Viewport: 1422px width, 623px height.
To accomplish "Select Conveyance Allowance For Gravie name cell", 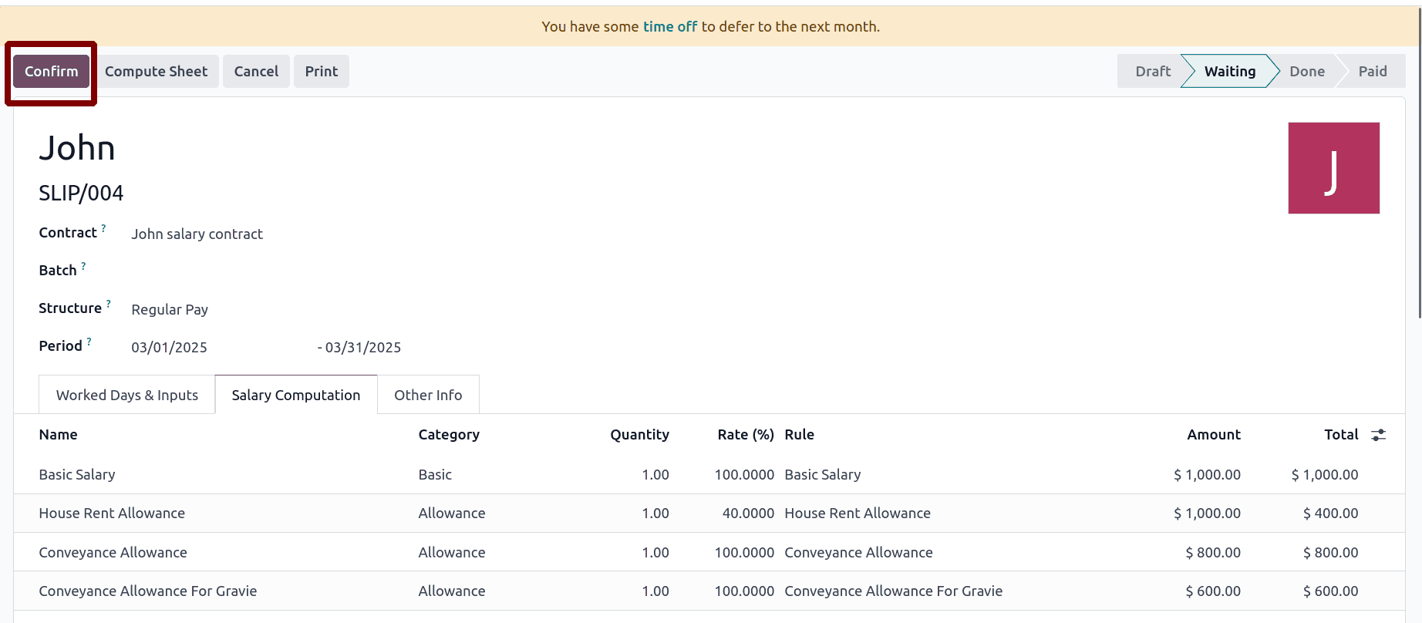I will point(148,591).
